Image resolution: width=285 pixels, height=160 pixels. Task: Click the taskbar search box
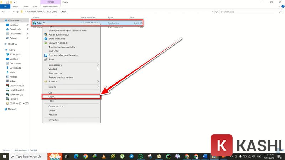(x=28, y=156)
